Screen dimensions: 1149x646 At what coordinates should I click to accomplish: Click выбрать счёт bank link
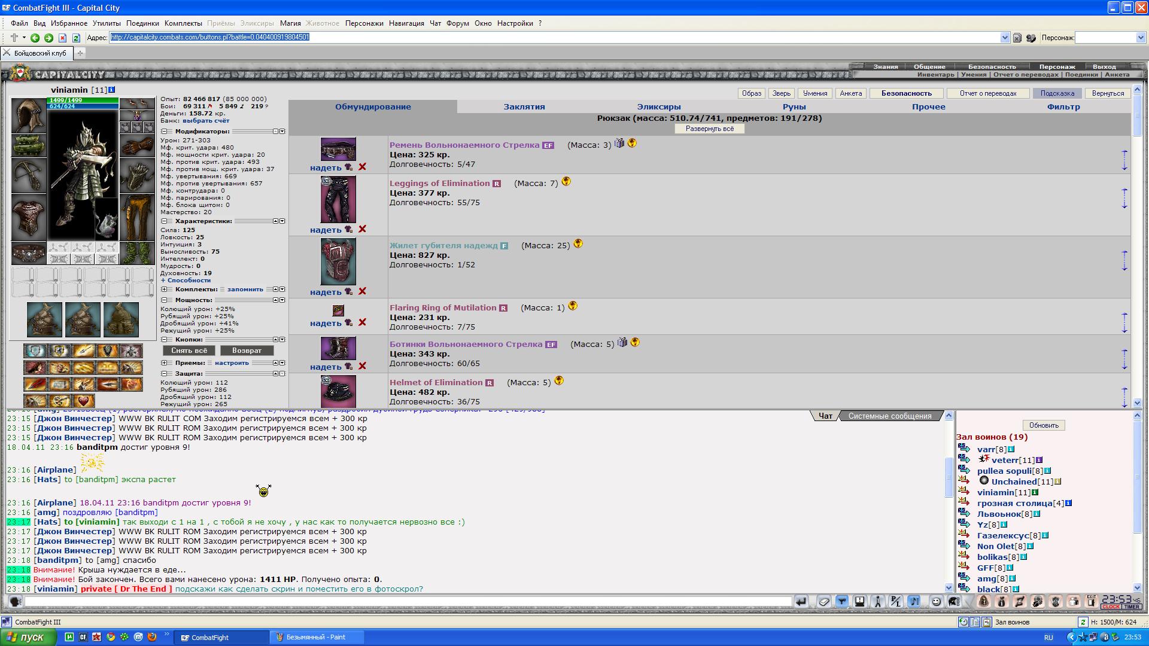(206, 121)
